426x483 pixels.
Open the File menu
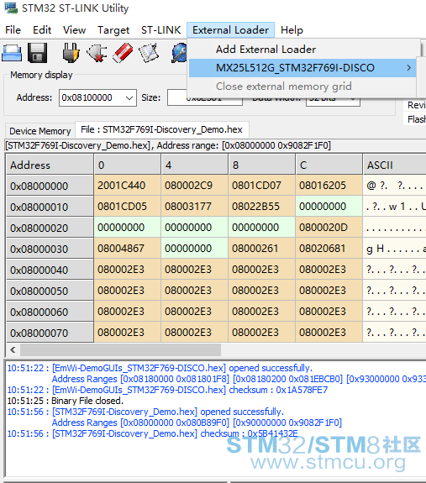click(x=13, y=30)
